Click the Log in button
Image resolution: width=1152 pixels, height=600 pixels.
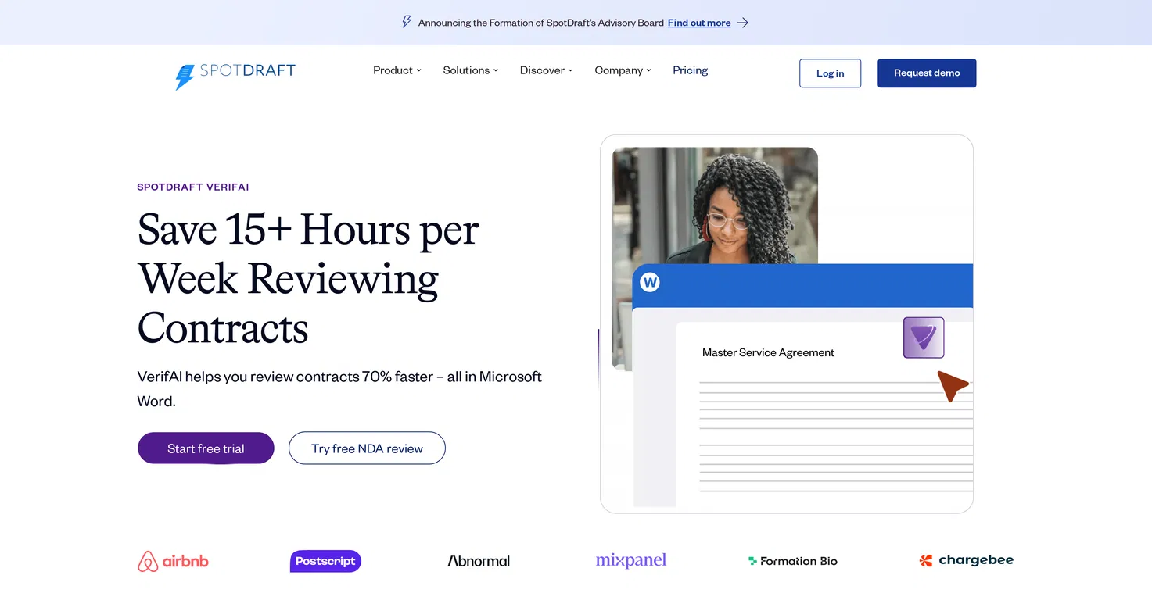click(x=830, y=73)
